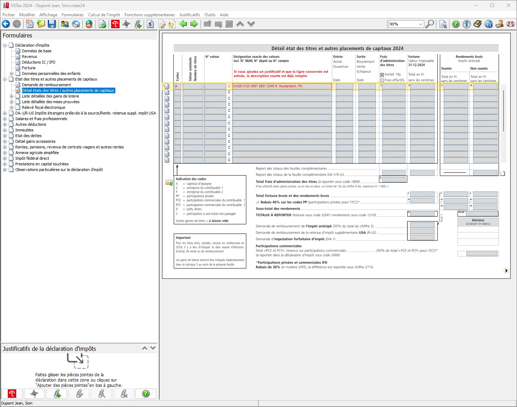517x407 pixels.
Task: Expand Liste détaillée des gains de loterie
Action: pyautogui.click(x=12, y=96)
